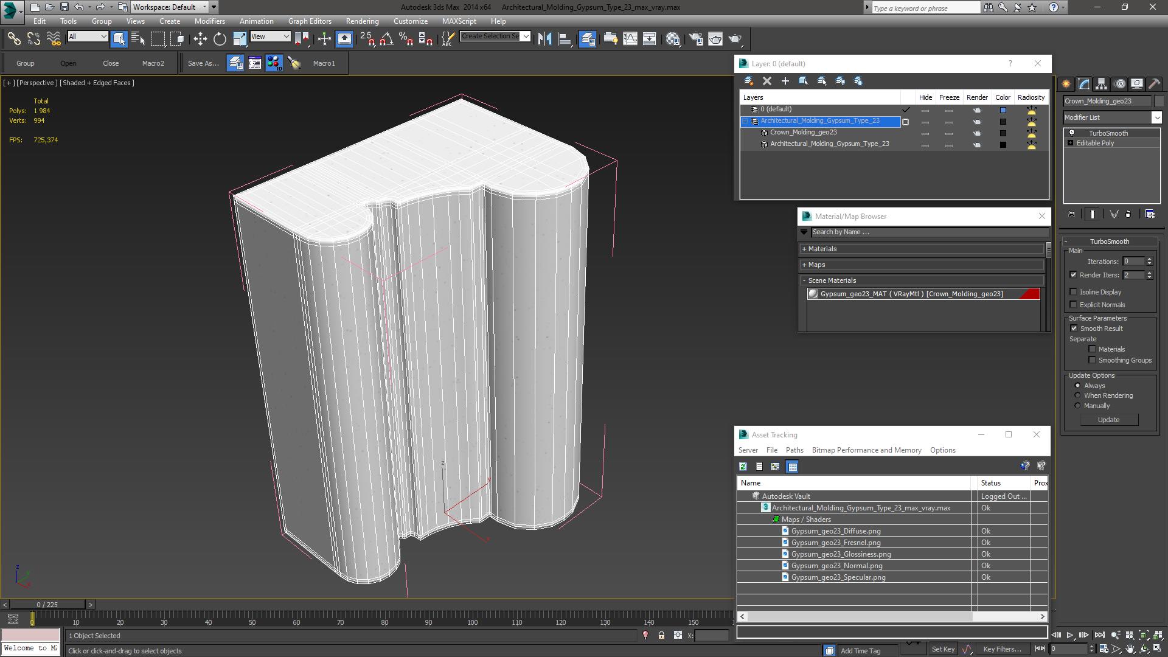Click color swatch of 0 (default) layer
1168x657 pixels.
coord(1003,110)
